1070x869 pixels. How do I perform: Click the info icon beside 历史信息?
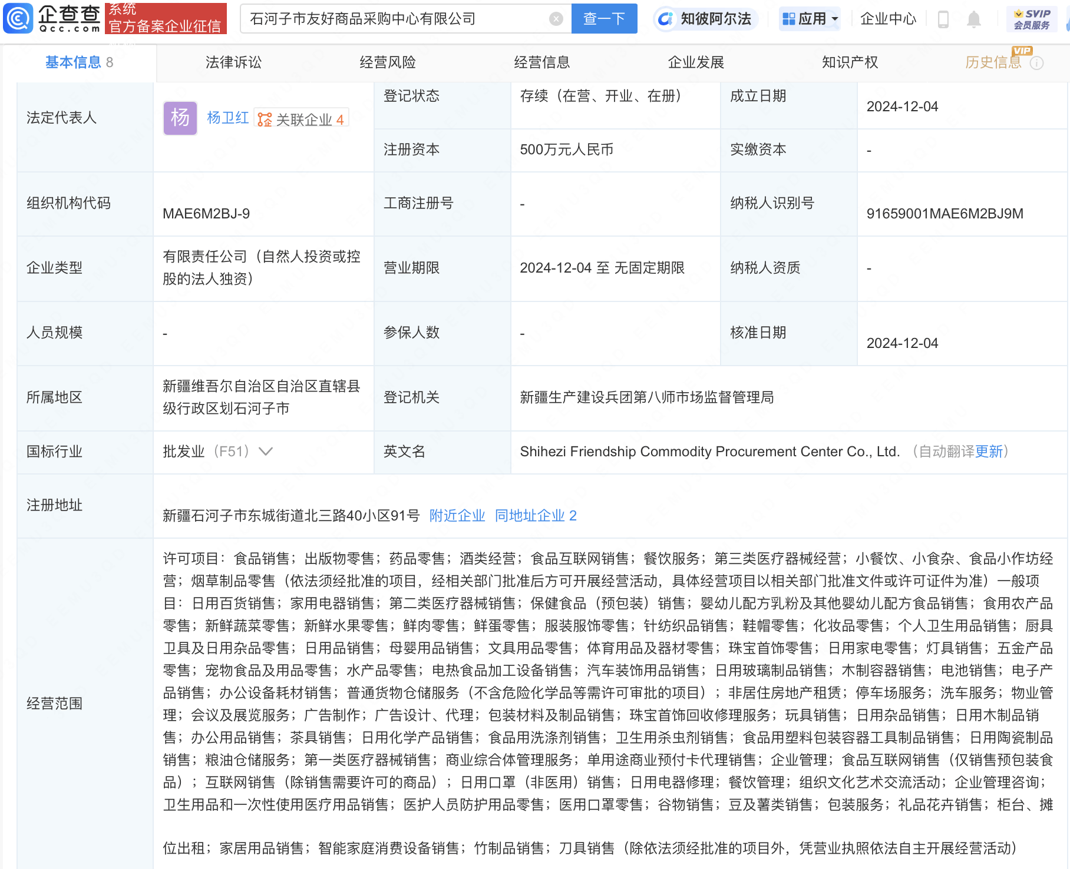pos(1036,63)
